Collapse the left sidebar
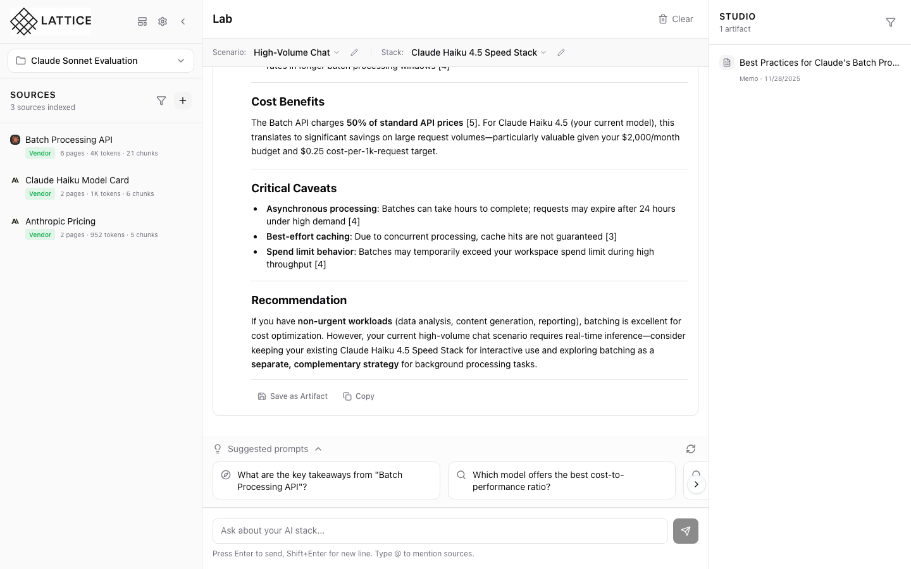The height and width of the screenshot is (569, 911). [183, 21]
